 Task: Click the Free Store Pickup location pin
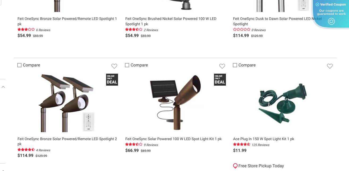235,166
